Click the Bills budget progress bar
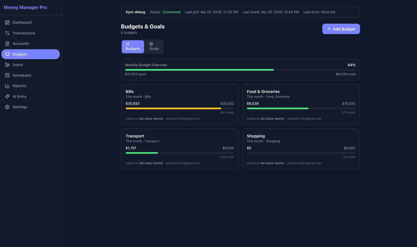The height and width of the screenshot is (247, 417). (180, 108)
